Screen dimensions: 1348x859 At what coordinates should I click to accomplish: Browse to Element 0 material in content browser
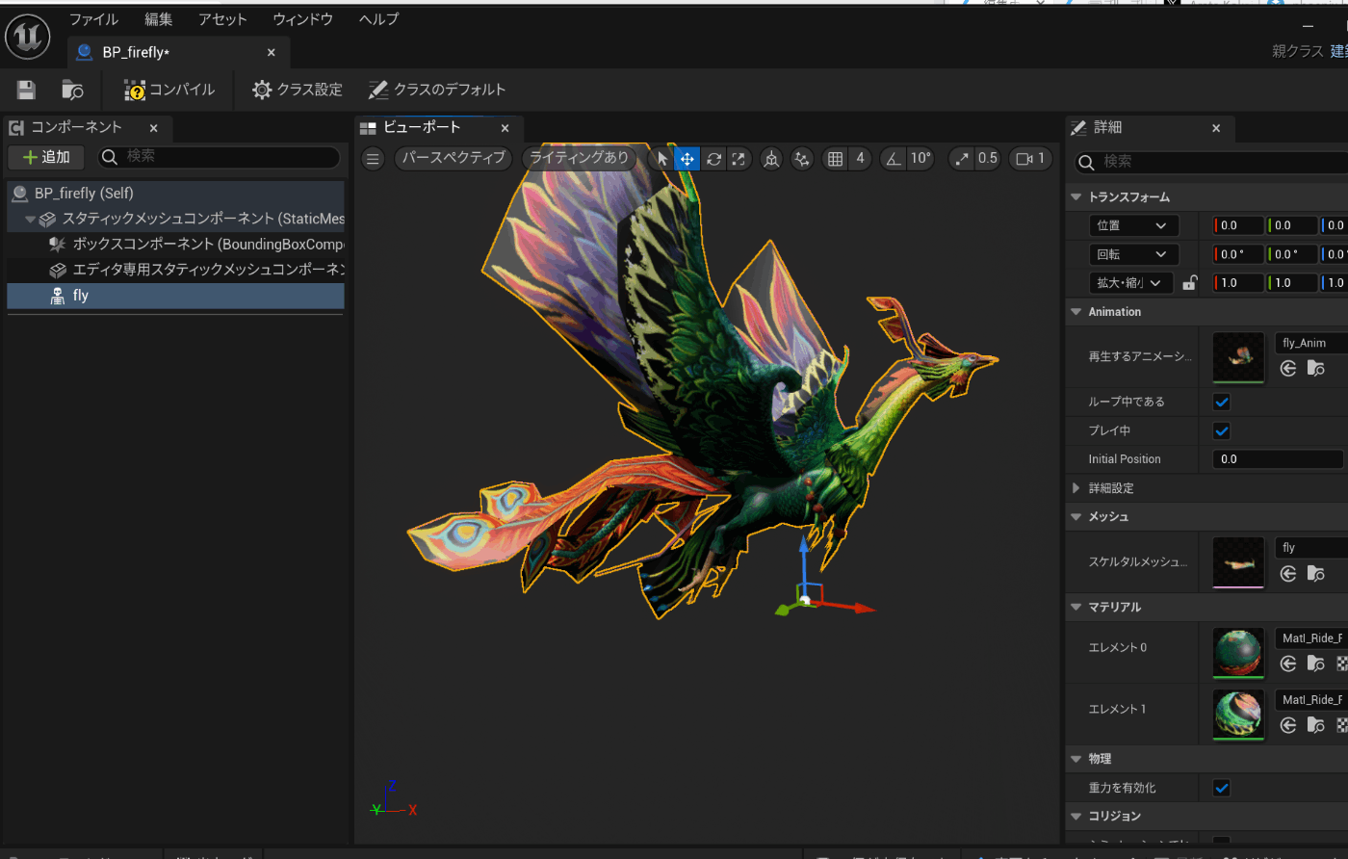tap(1316, 664)
